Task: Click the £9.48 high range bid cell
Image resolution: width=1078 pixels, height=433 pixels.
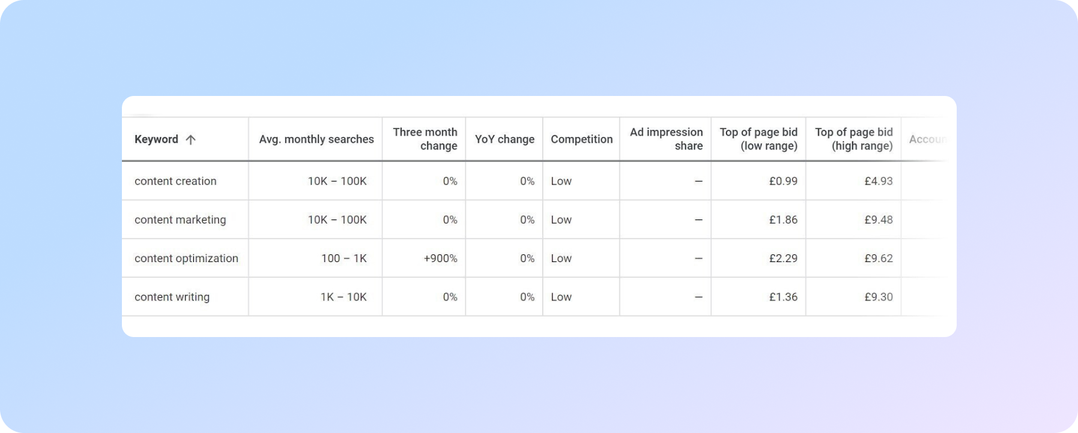Action: (x=877, y=219)
